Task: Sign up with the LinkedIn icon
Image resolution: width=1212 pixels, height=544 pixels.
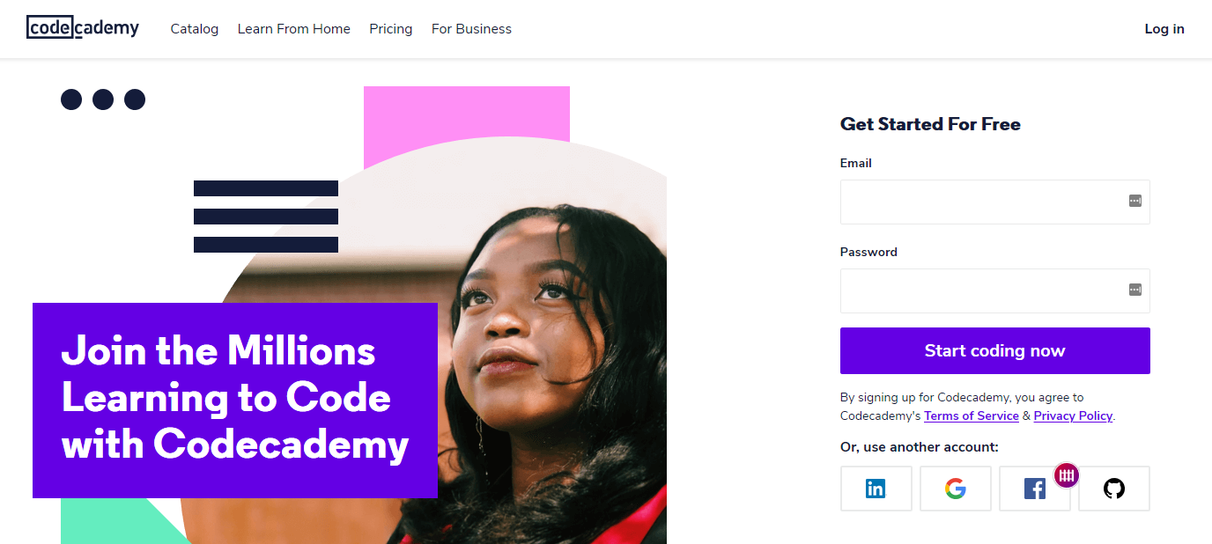Action: (x=876, y=489)
